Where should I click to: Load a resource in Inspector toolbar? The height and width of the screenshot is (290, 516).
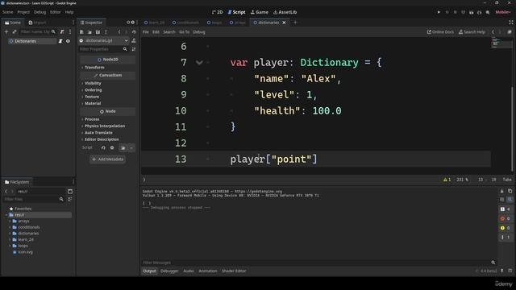point(89,32)
